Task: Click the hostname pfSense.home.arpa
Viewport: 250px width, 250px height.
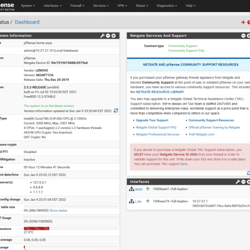Action: point(38,43)
